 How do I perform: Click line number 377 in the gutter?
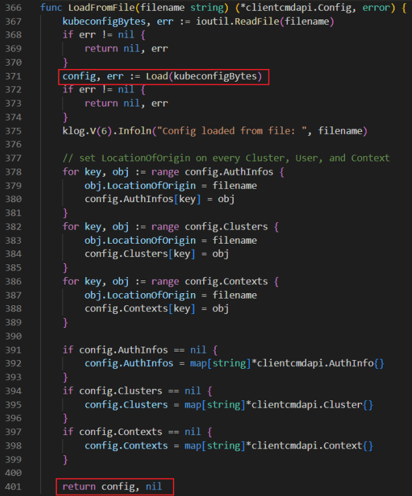(13, 158)
